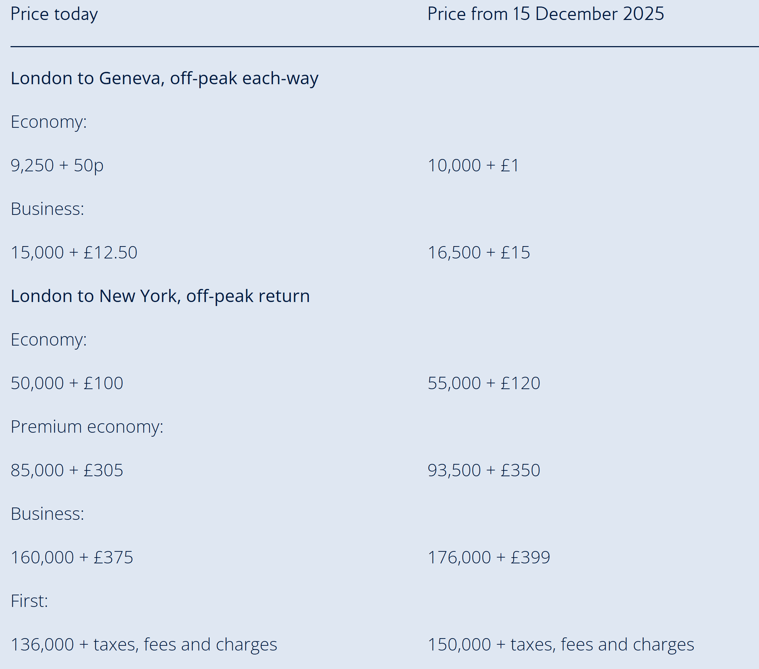Select the London to Geneva route heading
This screenshot has height=669, width=759.
tap(164, 78)
